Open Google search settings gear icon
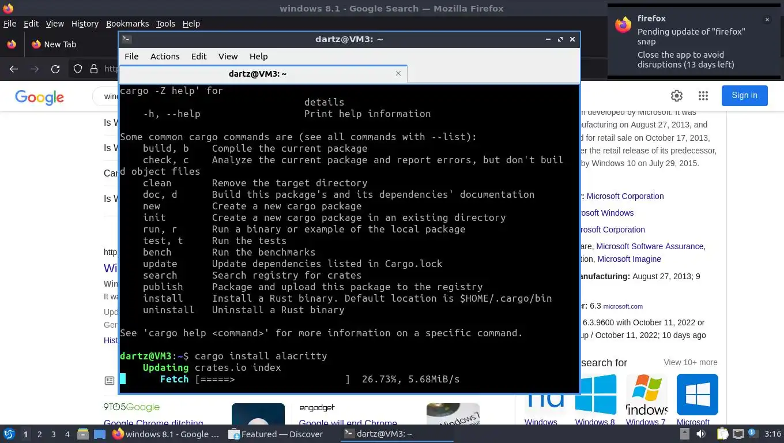Screen dimensions: 784x443 677,96
